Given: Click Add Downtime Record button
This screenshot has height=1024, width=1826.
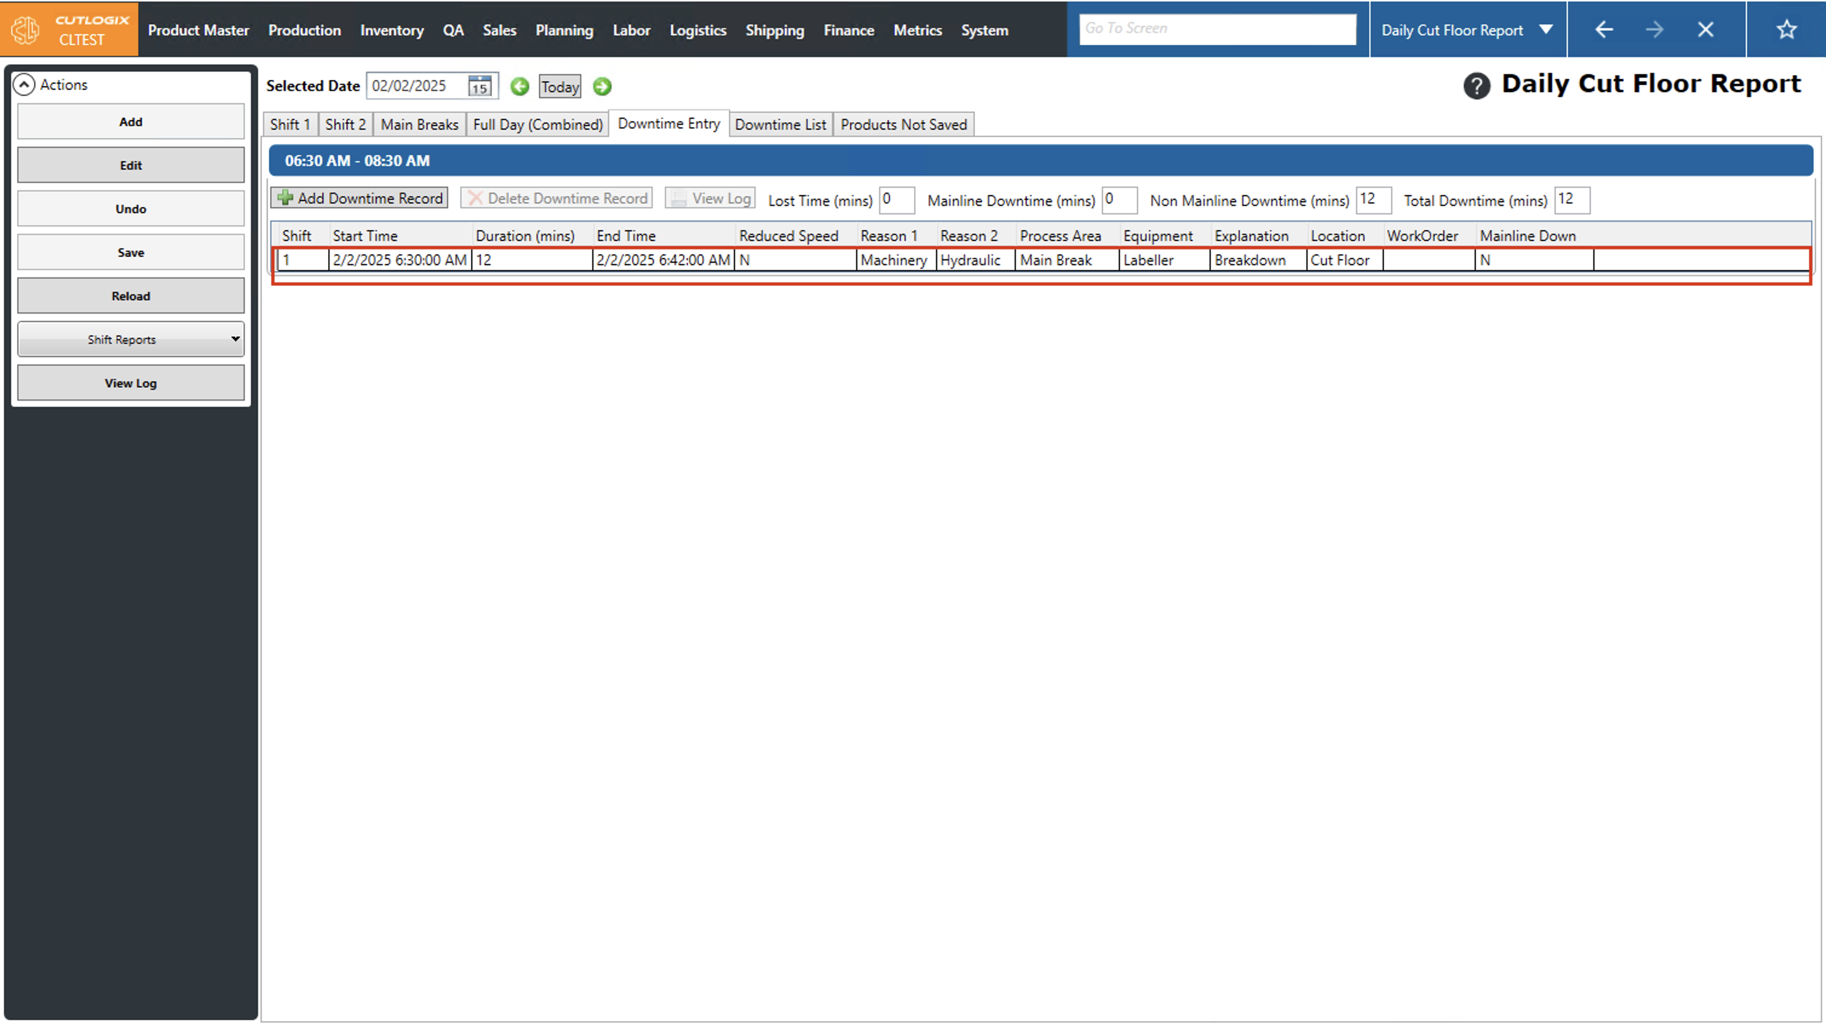Looking at the screenshot, I should point(360,199).
